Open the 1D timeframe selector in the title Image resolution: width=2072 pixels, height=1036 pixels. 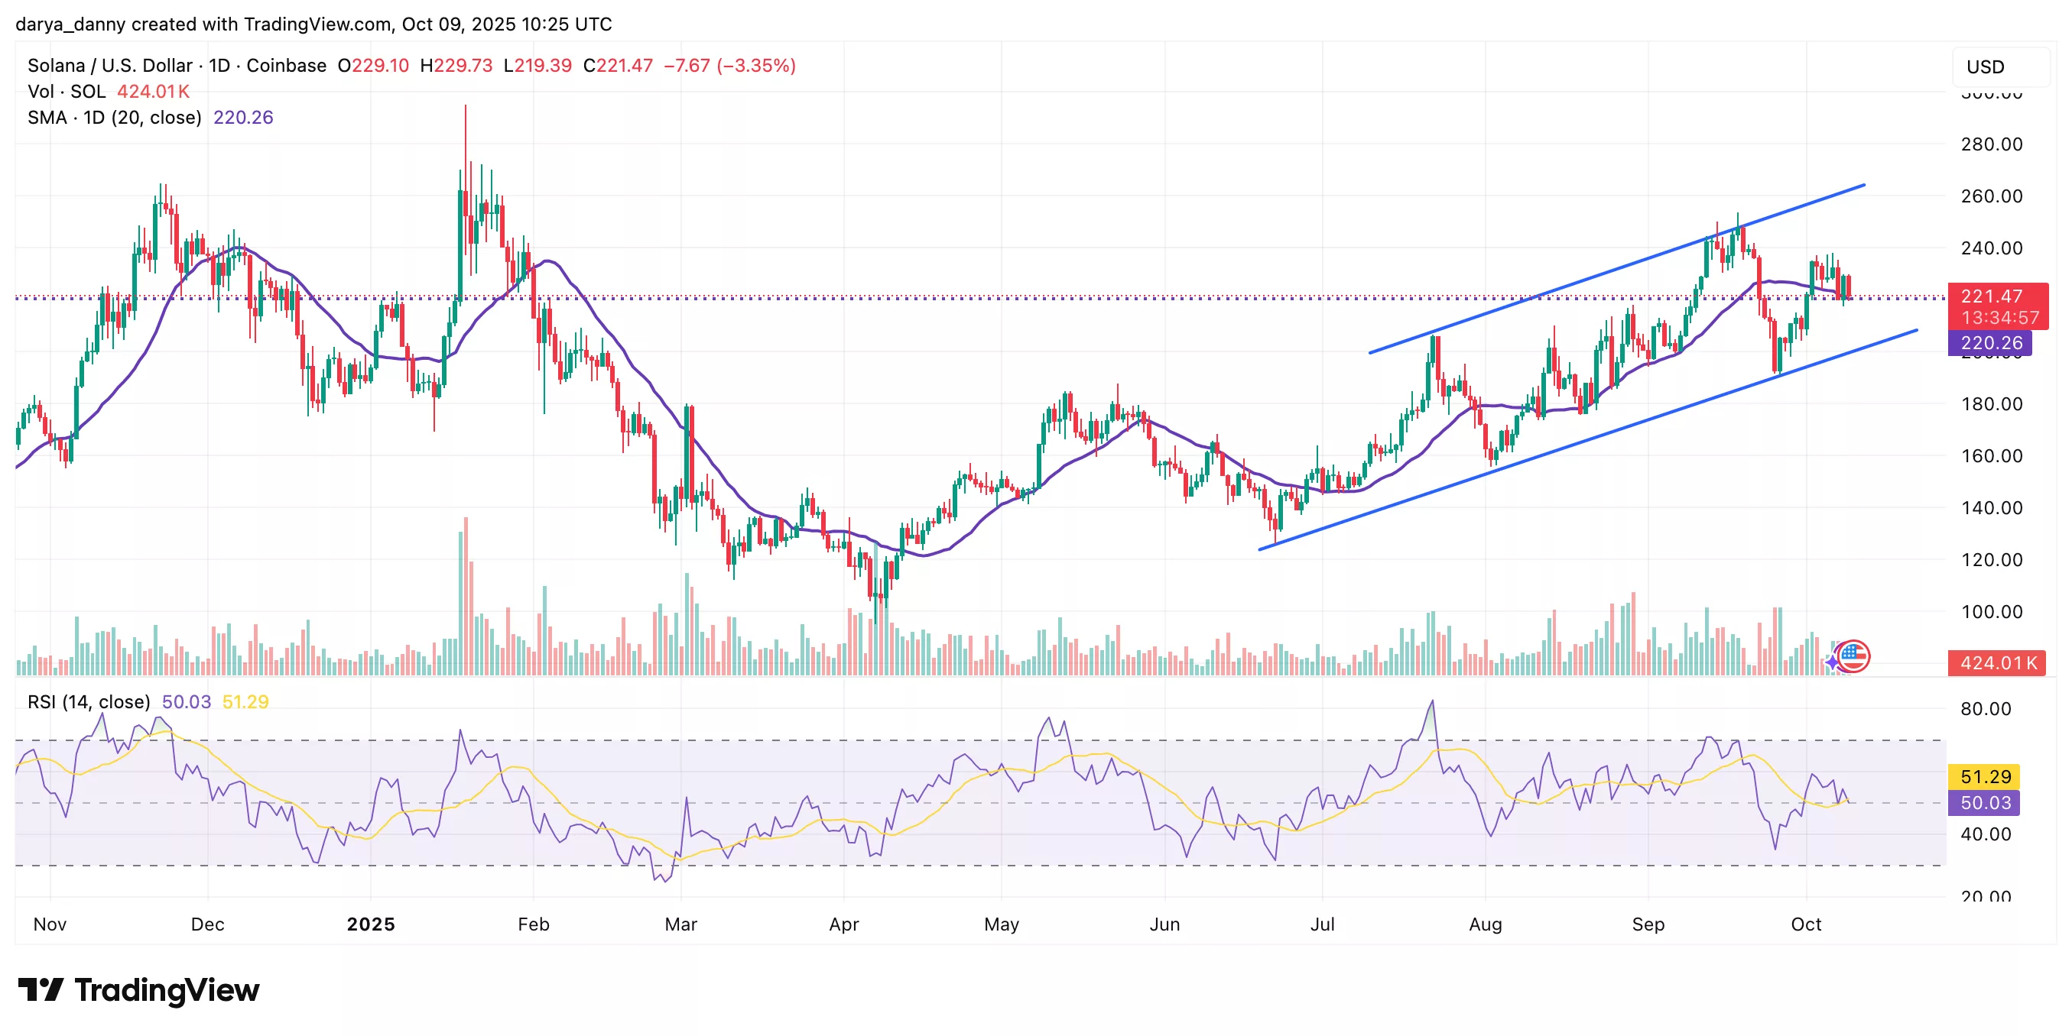(x=218, y=66)
